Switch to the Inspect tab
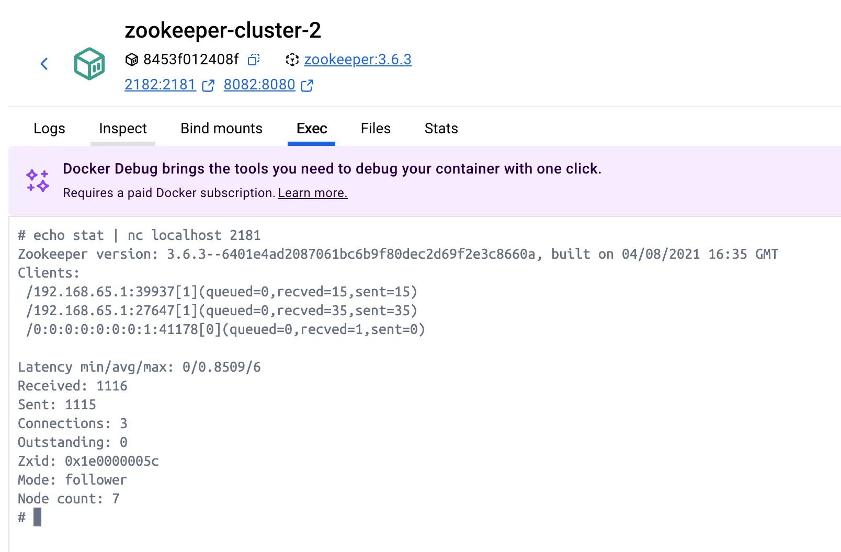This screenshot has width=841, height=552. [123, 129]
